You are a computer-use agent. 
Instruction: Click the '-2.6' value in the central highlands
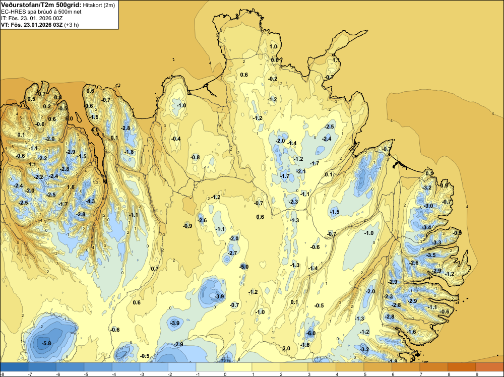pyautogui.click(x=202, y=220)
